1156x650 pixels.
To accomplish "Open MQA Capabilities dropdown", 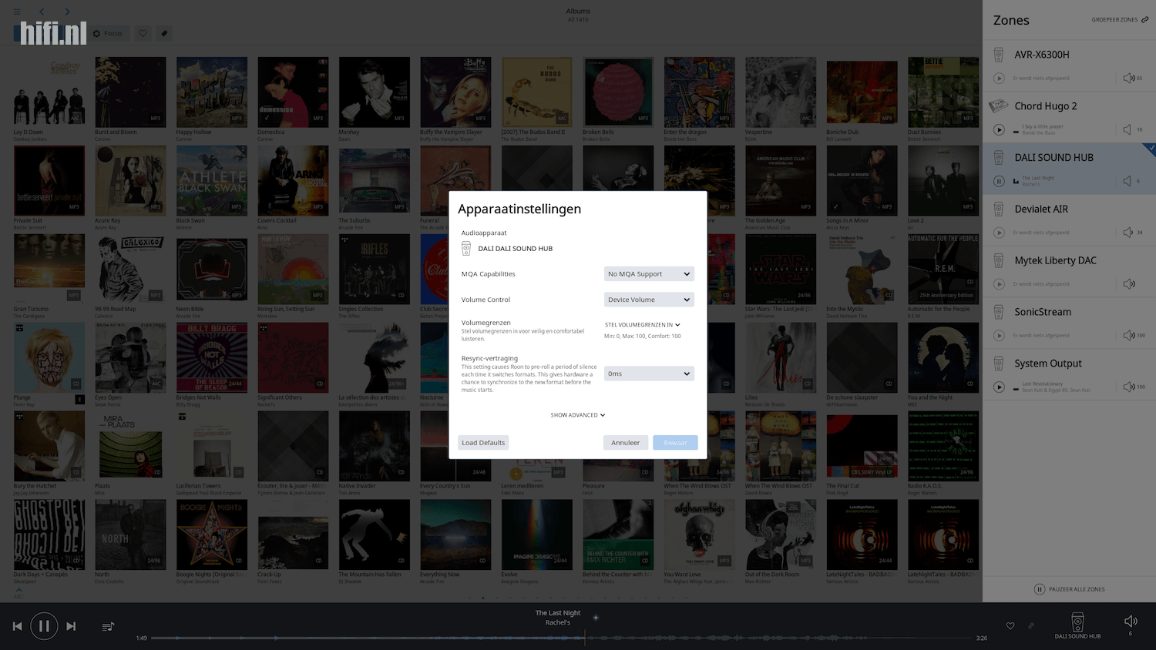I will [649, 274].
